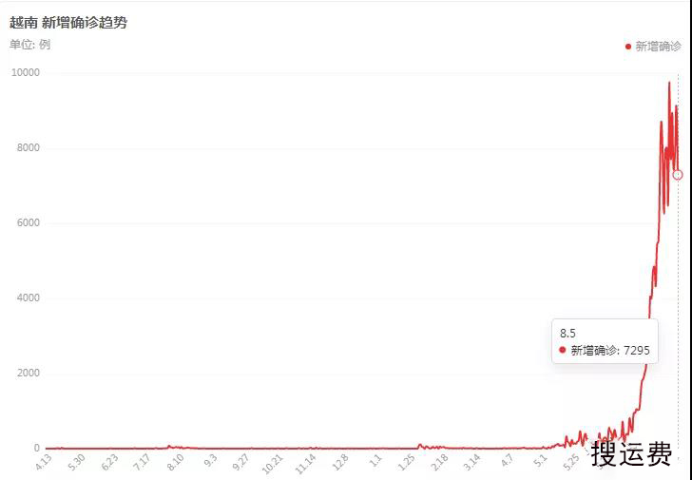Click the tooltip value 新增确诊: 7295
Viewport: 692px width, 480px height.
click(609, 351)
